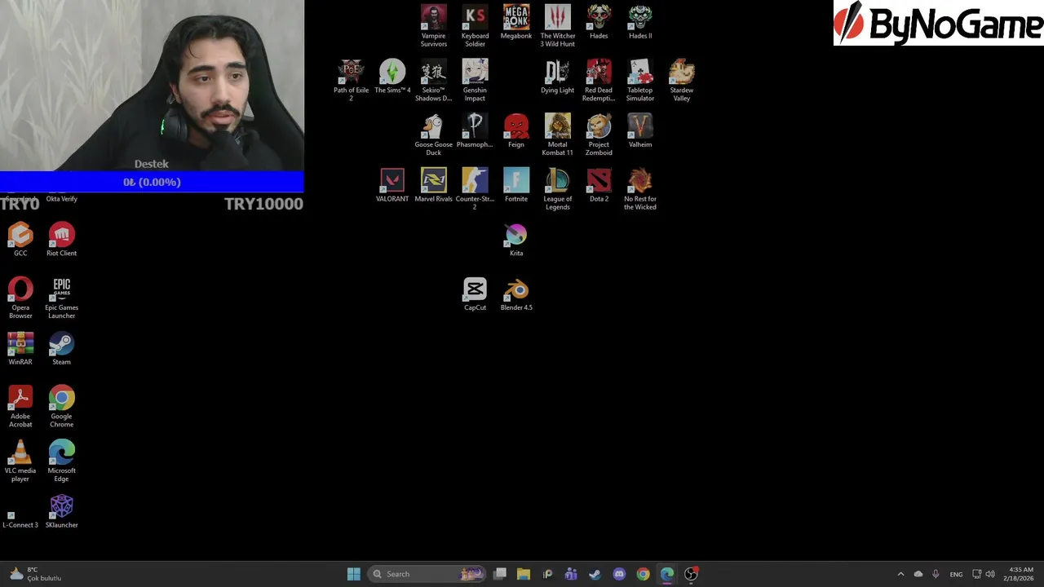Image resolution: width=1044 pixels, height=587 pixels.
Task: Click the OBS Studio taskbar icon
Action: pyautogui.click(x=691, y=574)
